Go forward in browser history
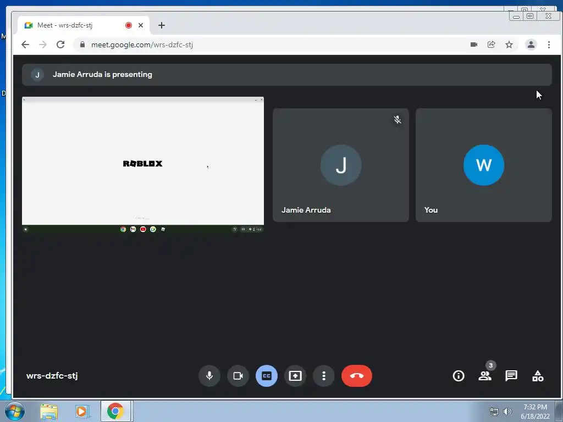 click(43, 45)
